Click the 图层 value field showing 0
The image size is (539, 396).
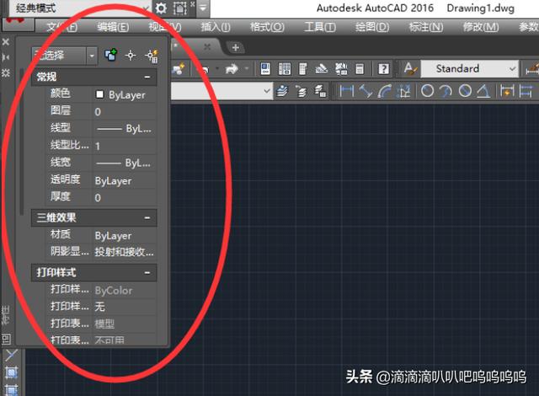[x=124, y=112]
